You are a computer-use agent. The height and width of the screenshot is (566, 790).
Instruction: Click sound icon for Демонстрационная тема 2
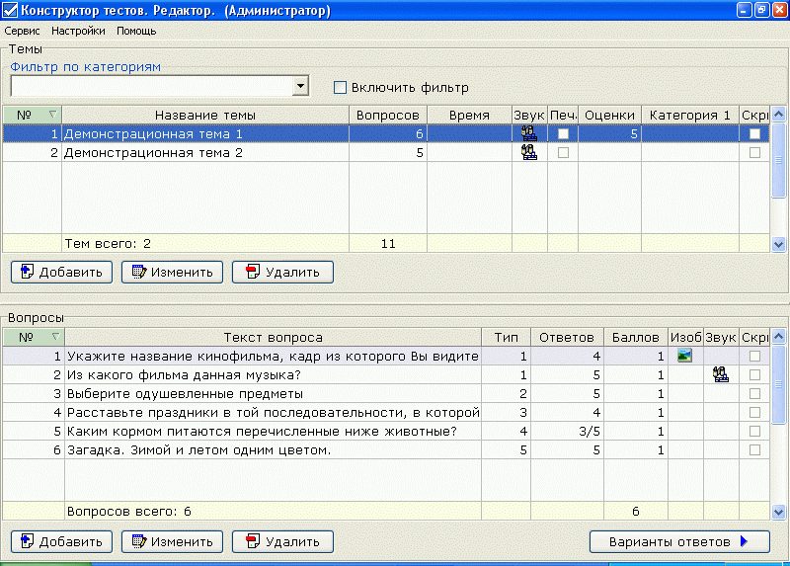pyautogui.click(x=528, y=153)
